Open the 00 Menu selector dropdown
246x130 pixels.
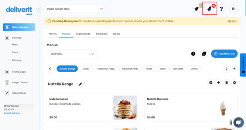coord(72,54)
